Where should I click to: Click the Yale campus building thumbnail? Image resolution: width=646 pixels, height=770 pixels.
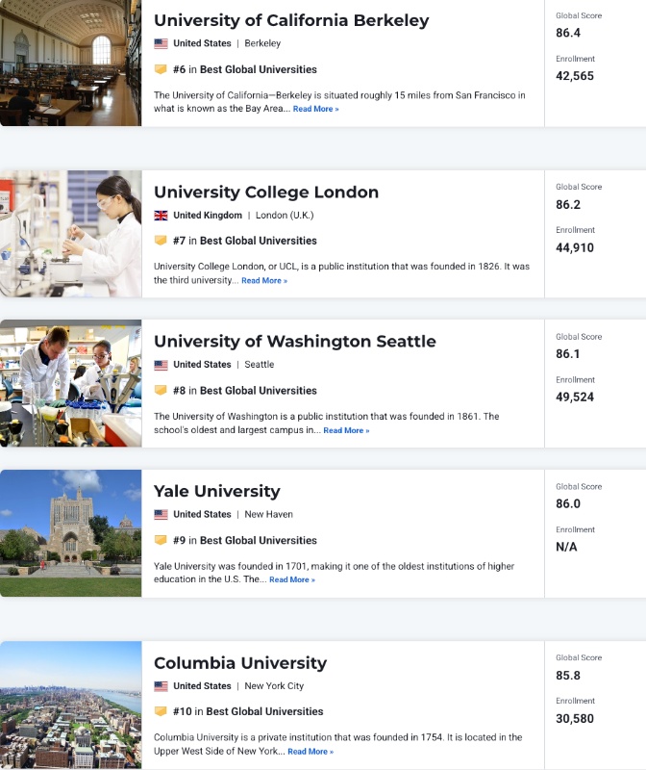click(70, 533)
